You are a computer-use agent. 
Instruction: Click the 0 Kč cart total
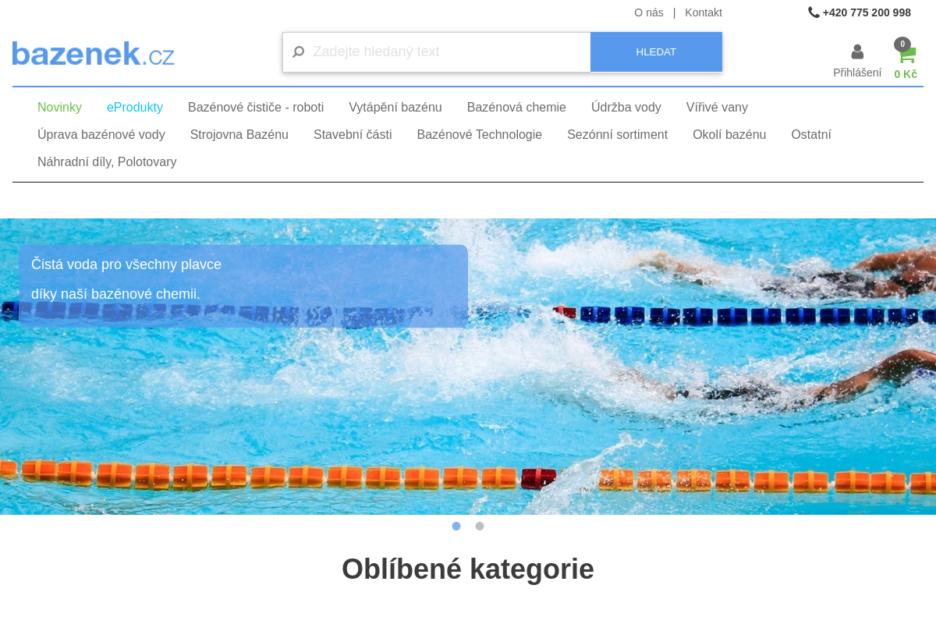pos(906,74)
